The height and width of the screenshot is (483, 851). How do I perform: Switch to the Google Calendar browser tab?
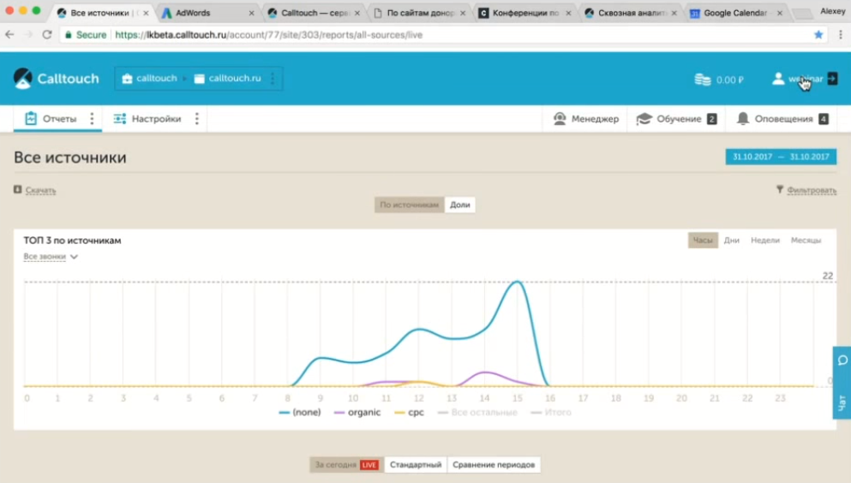tap(735, 13)
